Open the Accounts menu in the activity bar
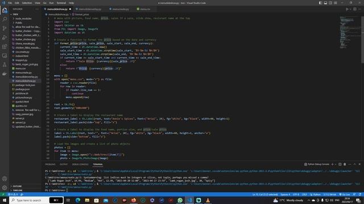Image resolution: width=364 pixels, height=204 pixels. tap(5, 178)
